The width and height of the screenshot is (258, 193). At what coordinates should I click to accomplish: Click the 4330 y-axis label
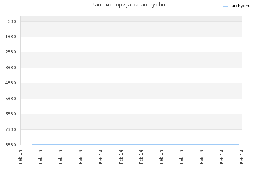(10, 83)
